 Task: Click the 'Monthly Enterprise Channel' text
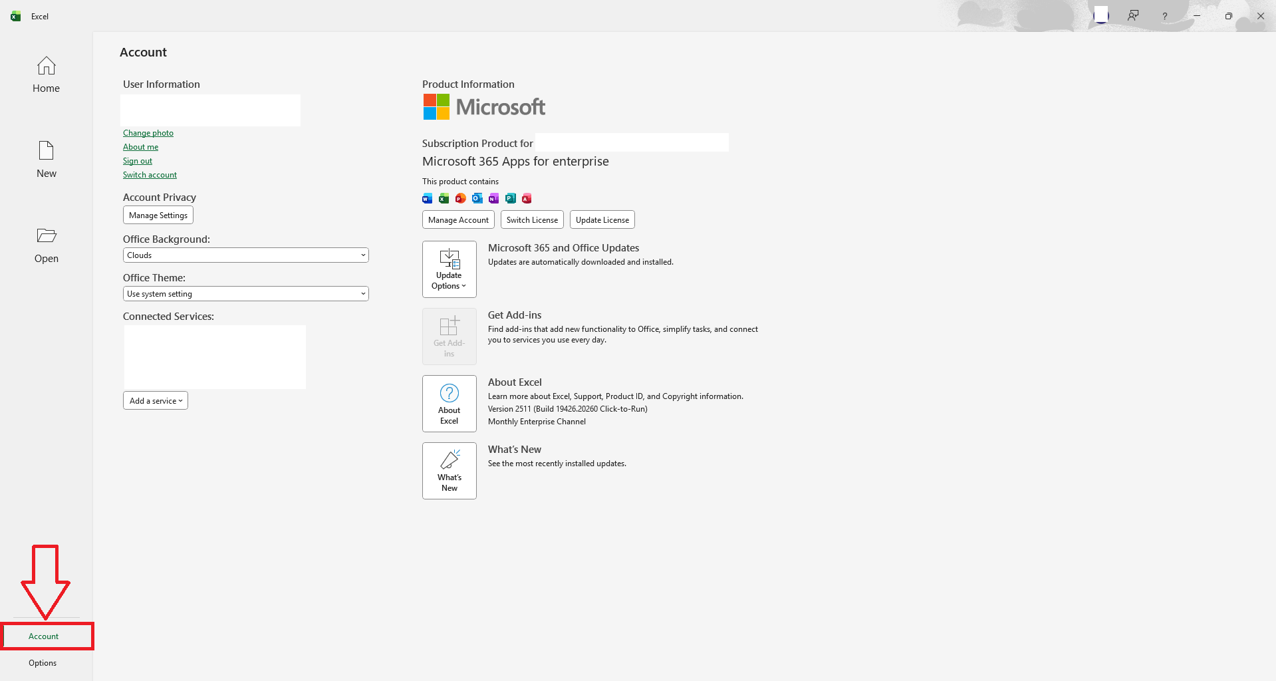click(x=537, y=422)
